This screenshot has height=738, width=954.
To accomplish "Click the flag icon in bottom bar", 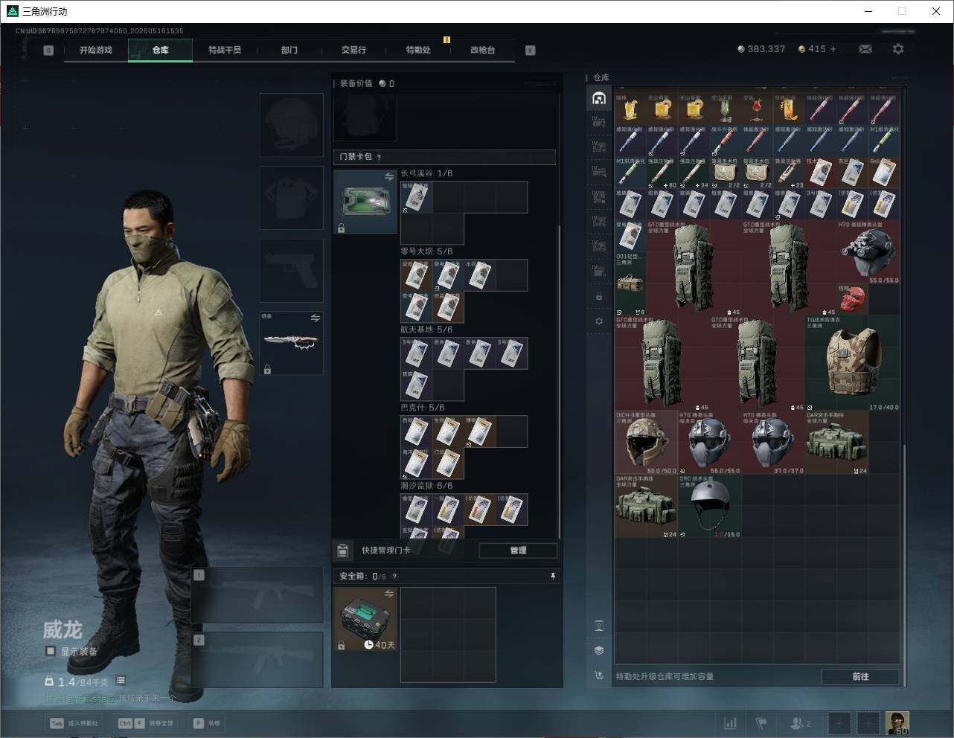I will (x=761, y=723).
